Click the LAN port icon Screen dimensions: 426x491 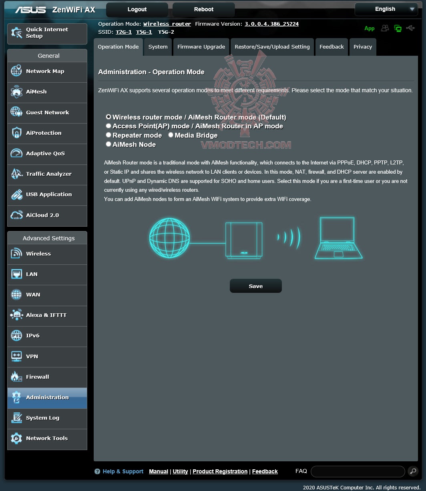(x=16, y=274)
